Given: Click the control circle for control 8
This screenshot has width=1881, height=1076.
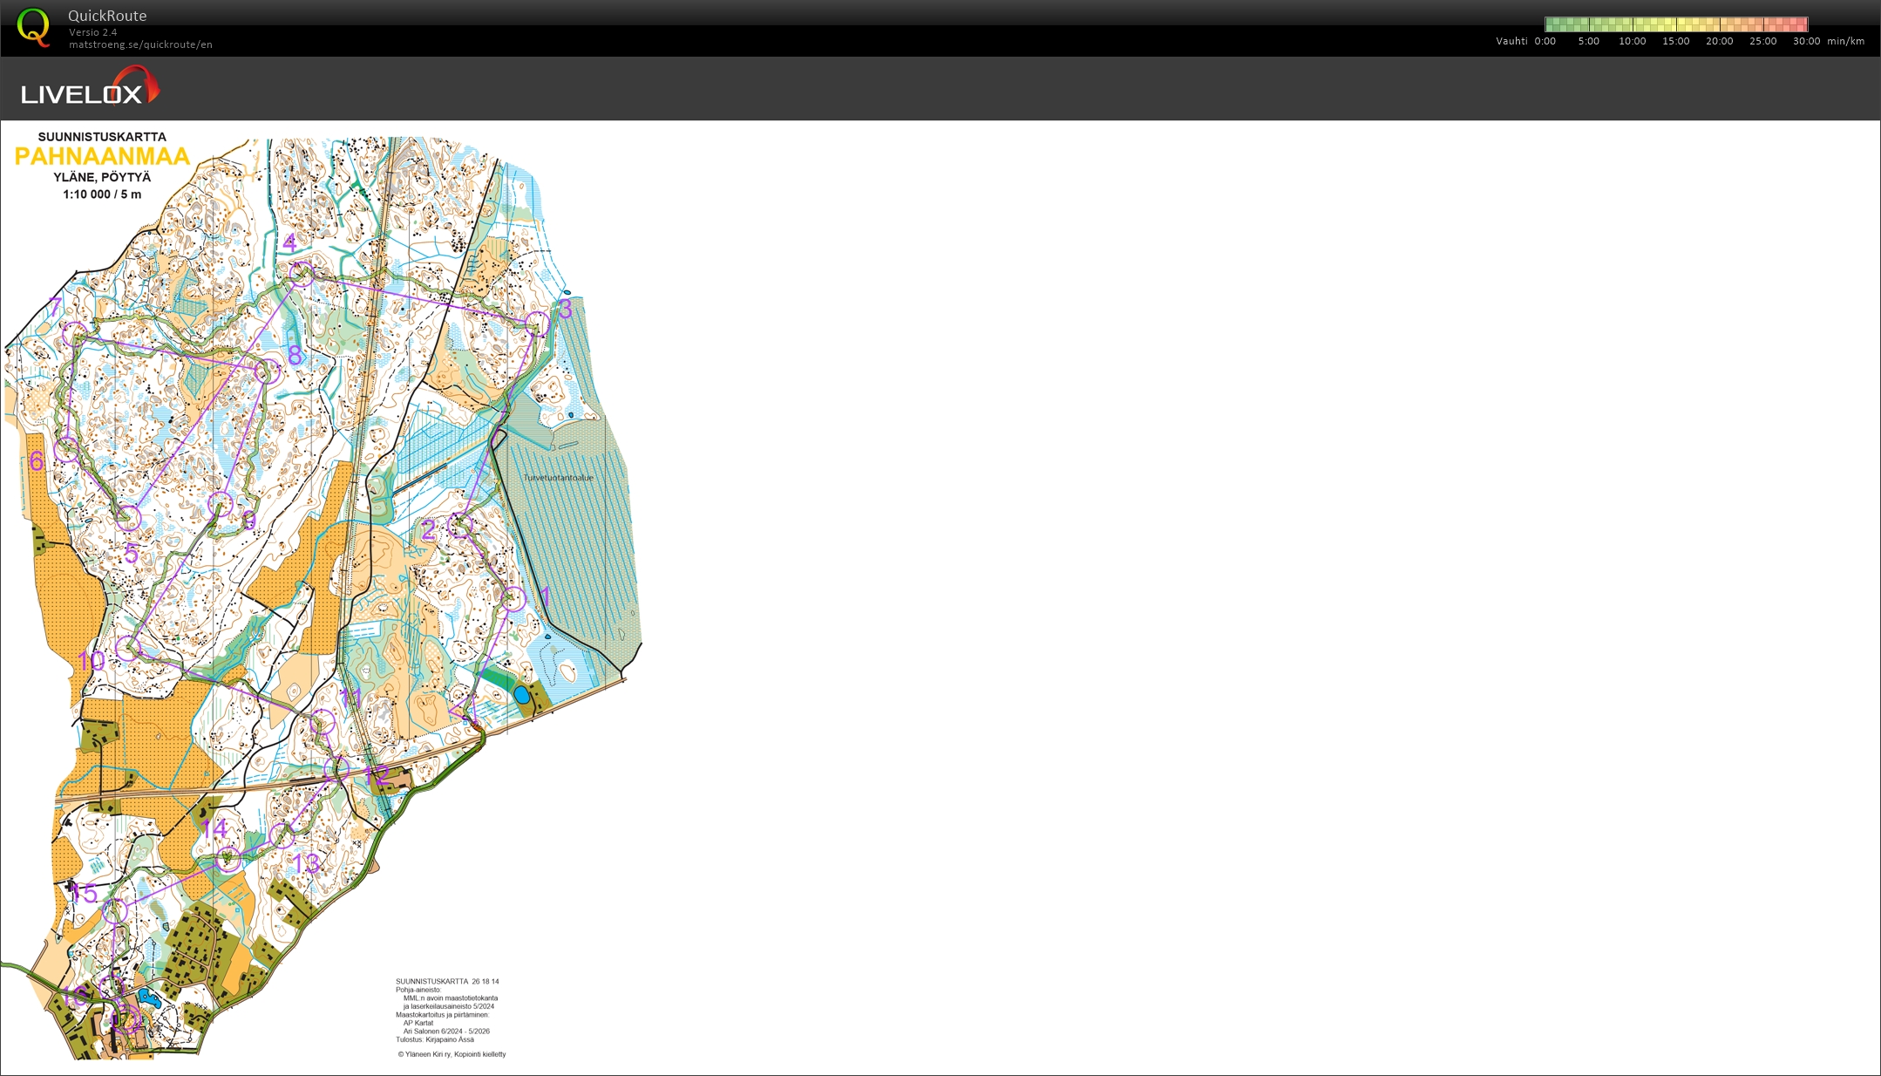Looking at the screenshot, I should tap(269, 371).
